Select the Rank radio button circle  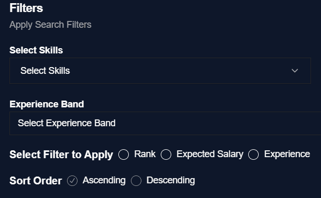(x=124, y=155)
